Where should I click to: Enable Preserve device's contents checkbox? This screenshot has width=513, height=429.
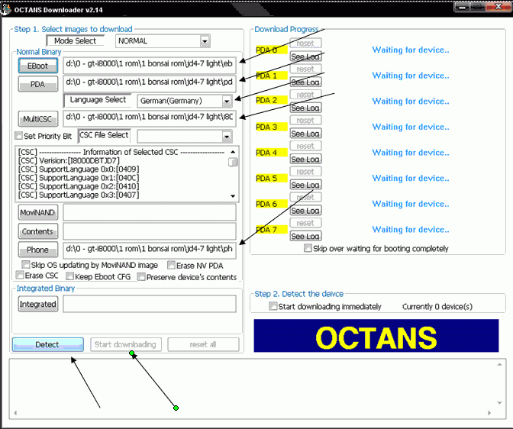(x=141, y=277)
